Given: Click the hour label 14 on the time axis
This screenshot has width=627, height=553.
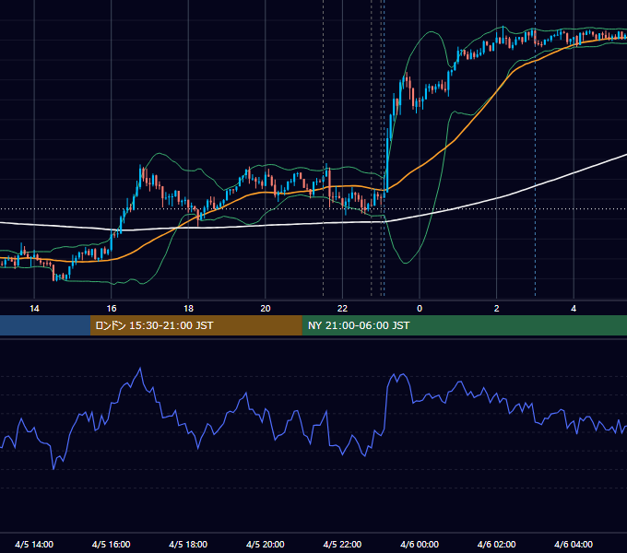Looking at the screenshot, I should 34,309.
